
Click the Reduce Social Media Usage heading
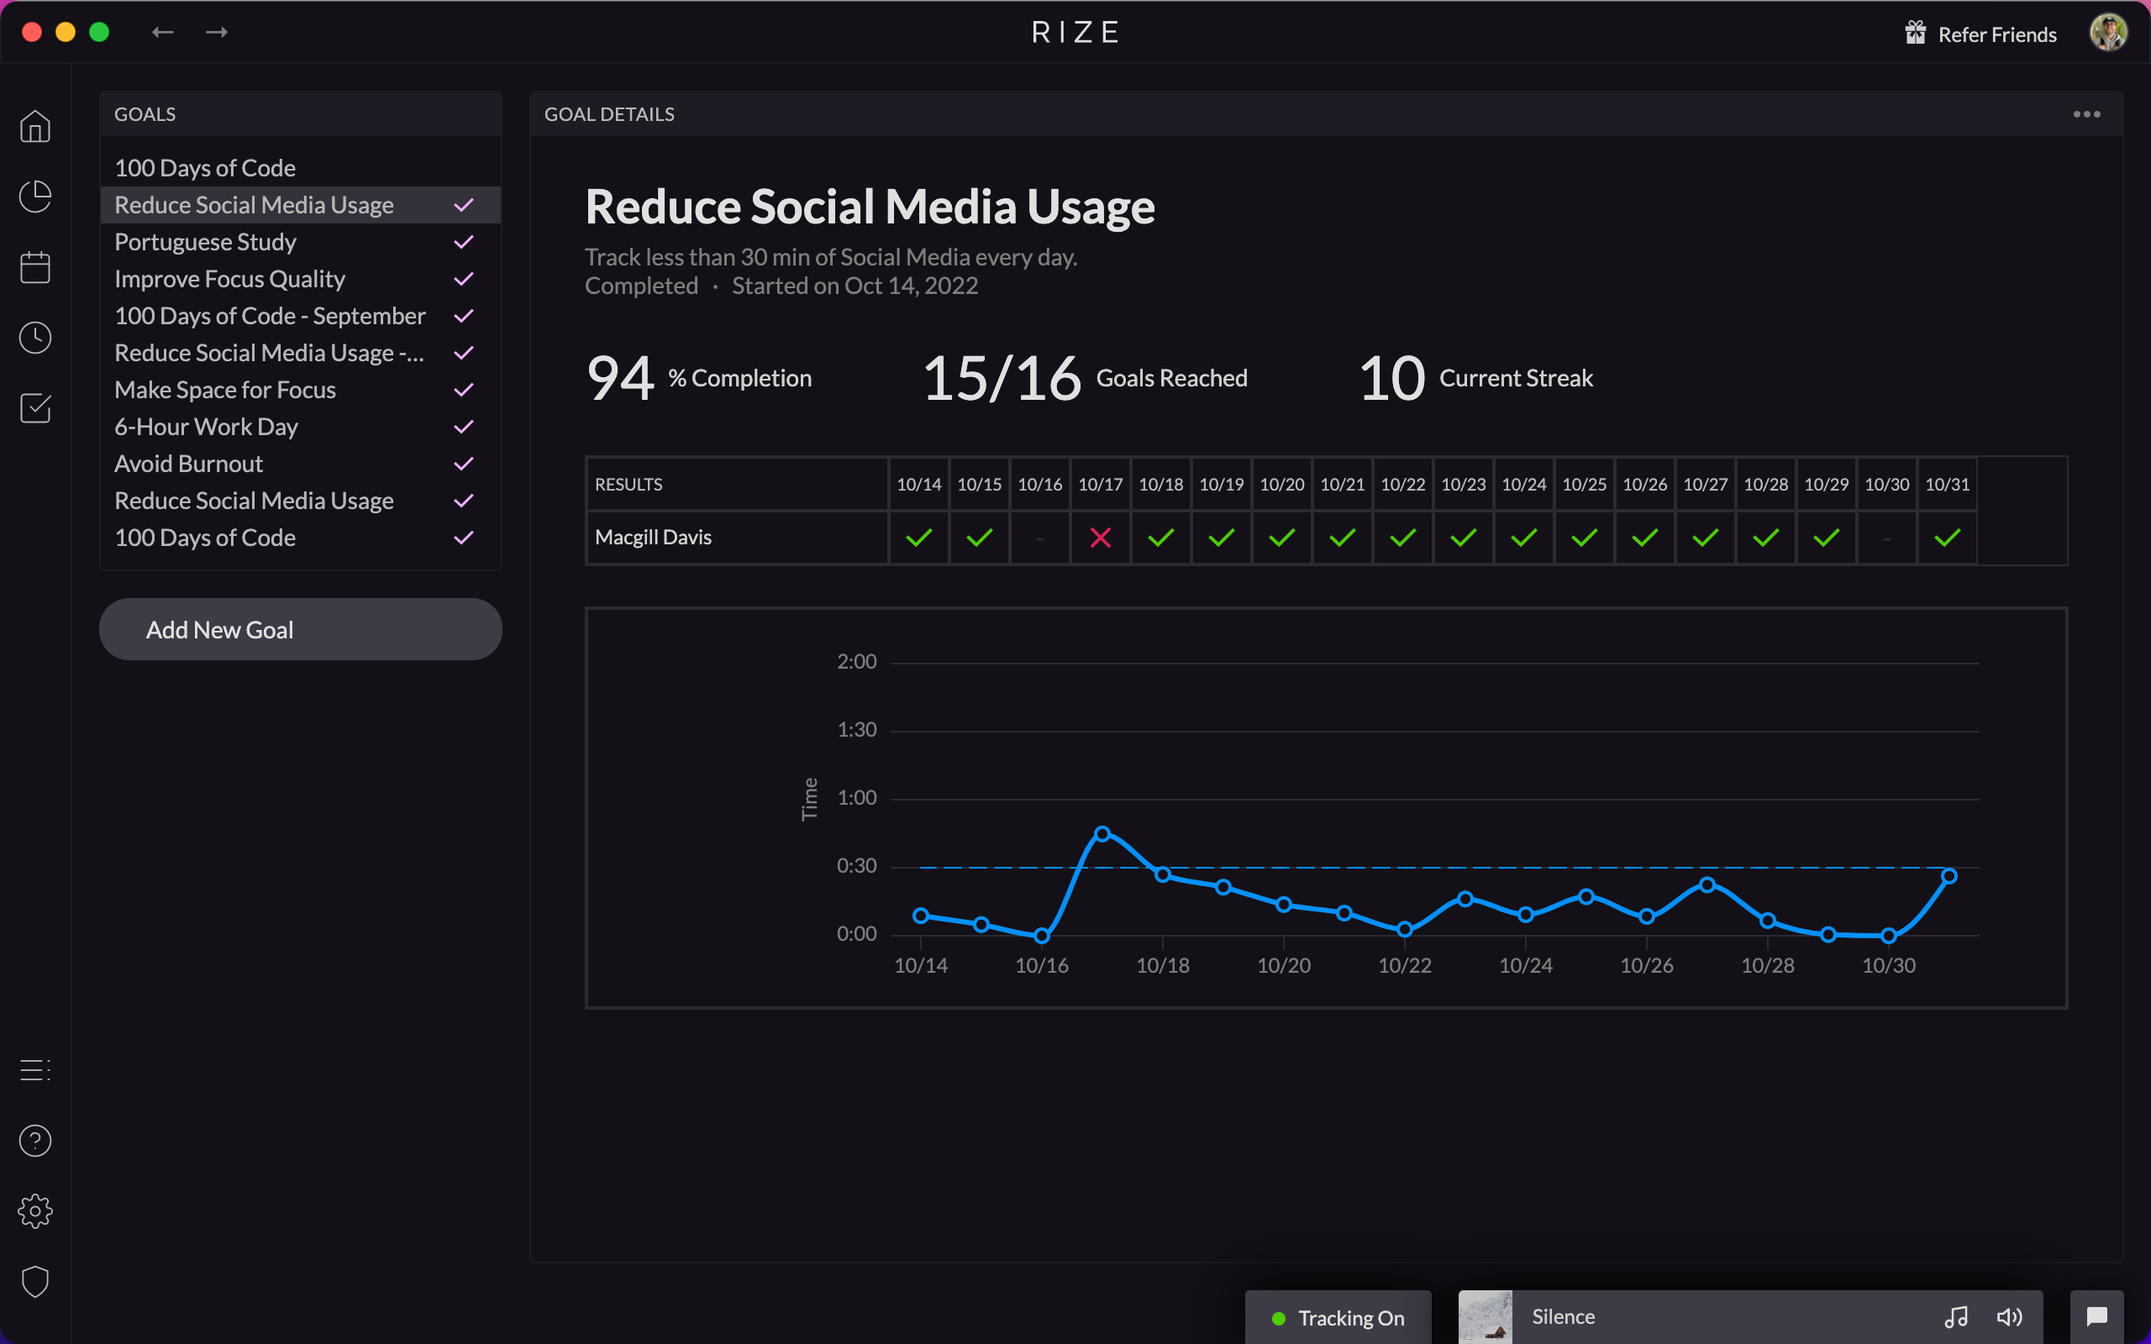point(870,207)
